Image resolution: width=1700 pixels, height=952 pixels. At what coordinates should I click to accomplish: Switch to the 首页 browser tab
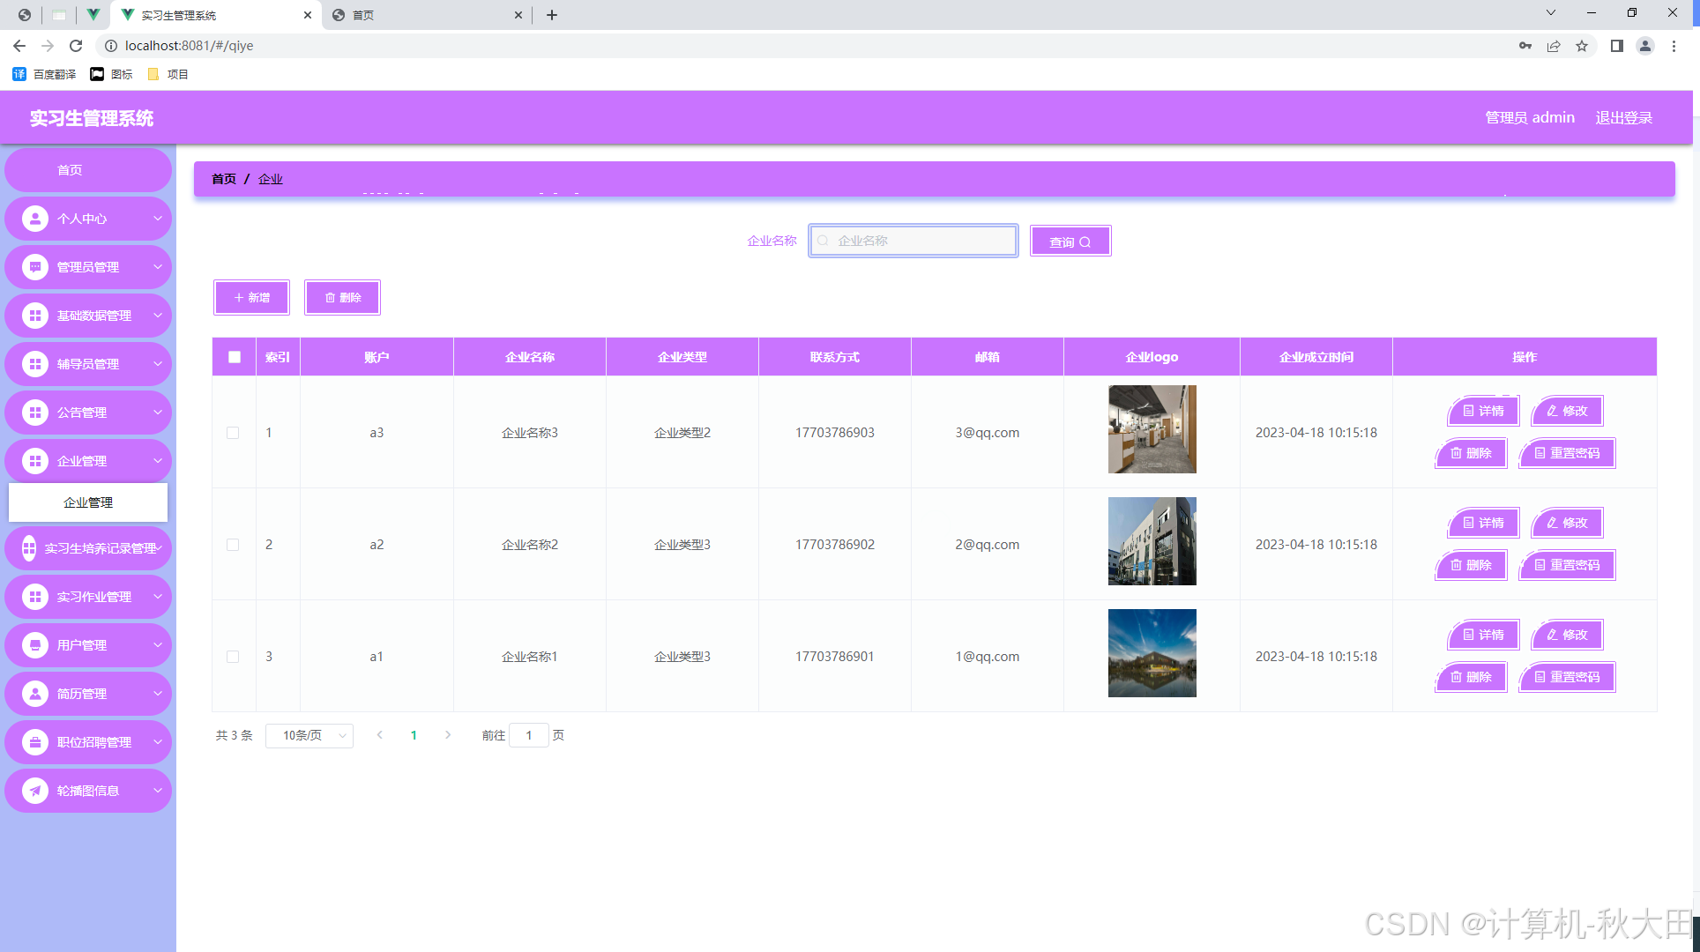tap(427, 15)
